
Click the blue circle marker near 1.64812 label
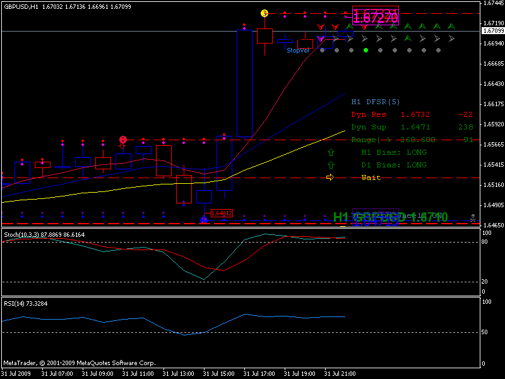click(x=204, y=219)
